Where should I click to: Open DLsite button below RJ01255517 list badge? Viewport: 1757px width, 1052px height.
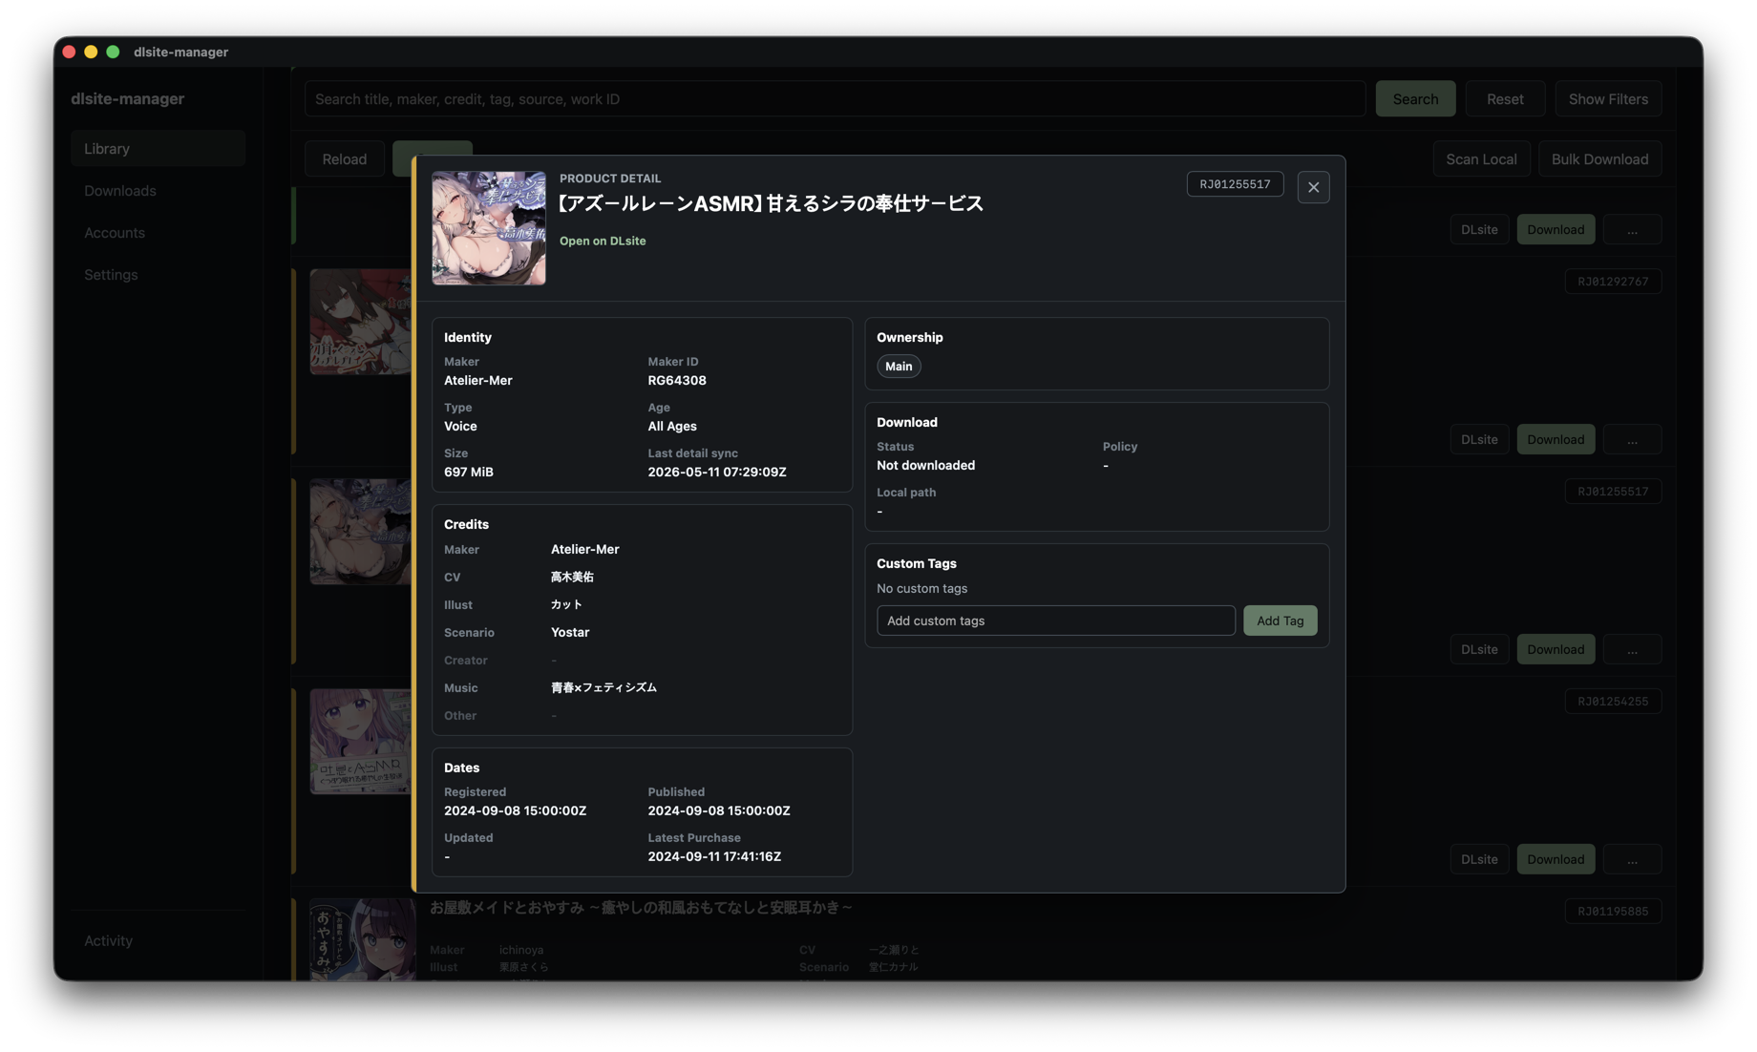pos(1479,649)
